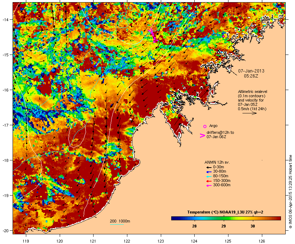
Task: Click the magenta Argo circle legend symbol
Action: pos(205,126)
